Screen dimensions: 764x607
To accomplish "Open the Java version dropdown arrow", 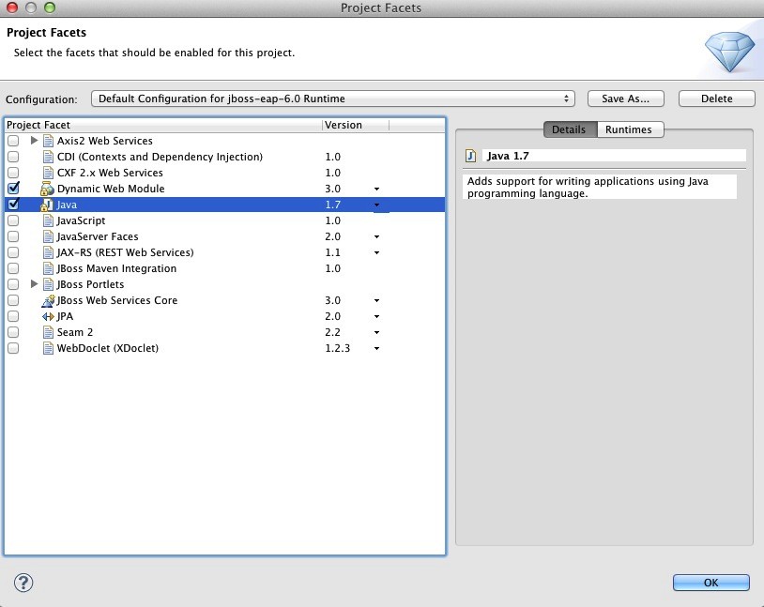I will [x=376, y=205].
